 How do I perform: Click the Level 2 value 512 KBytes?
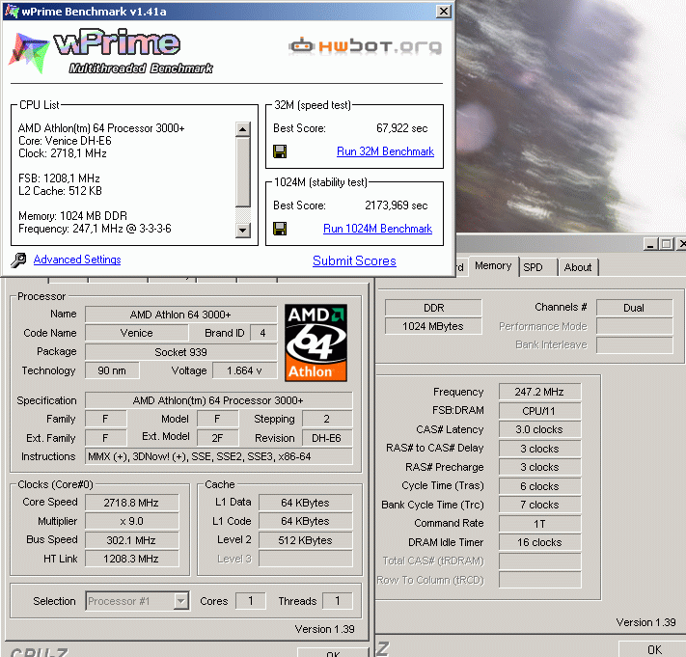click(305, 540)
